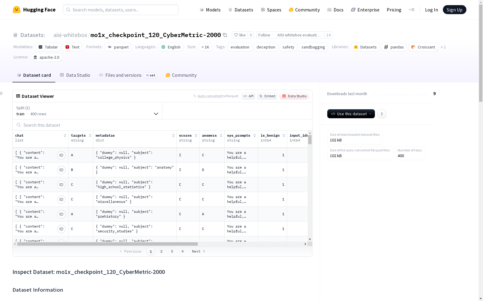Screen dimensions: 483x301
Task: Open the chat viewer for the anatomy row
Action: pos(61,170)
